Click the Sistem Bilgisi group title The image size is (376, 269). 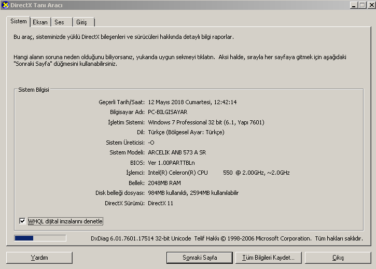(34, 90)
